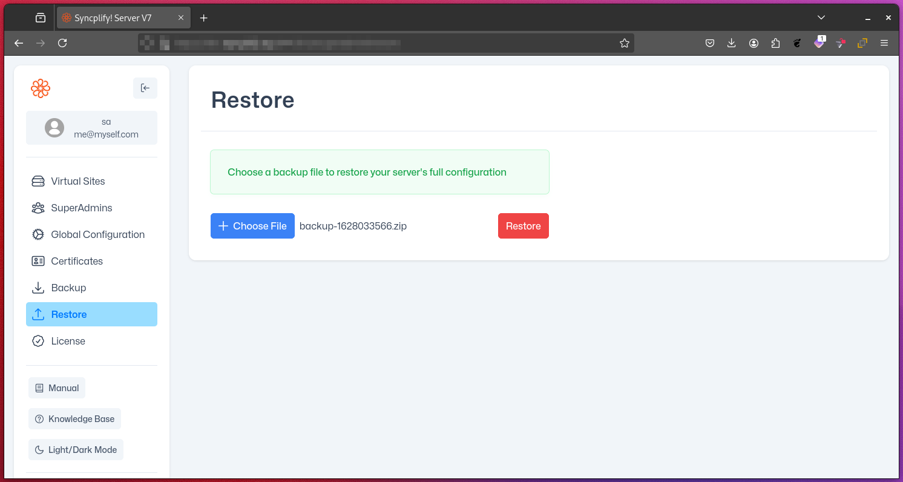Click the License checkmark icon
This screenshot has height=482, width=903.
pos(38,341)
